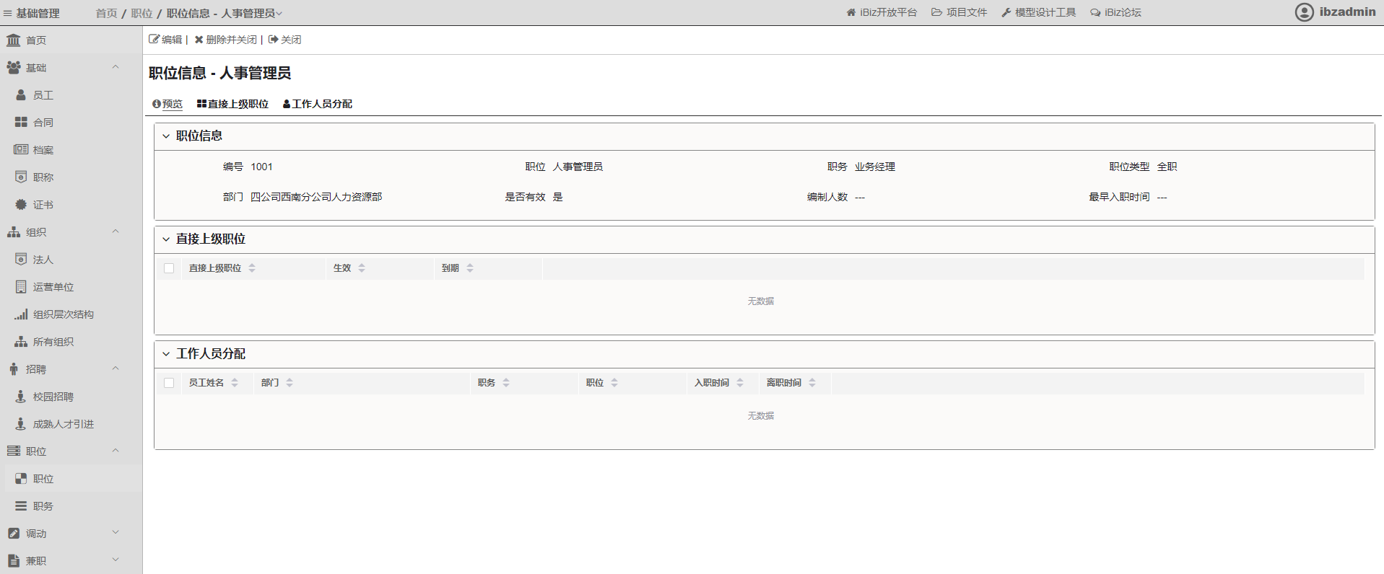Click the 编号 value 1001
Image resolution: width=1384 pixels, height=574 pixels.
pos(261,167)
